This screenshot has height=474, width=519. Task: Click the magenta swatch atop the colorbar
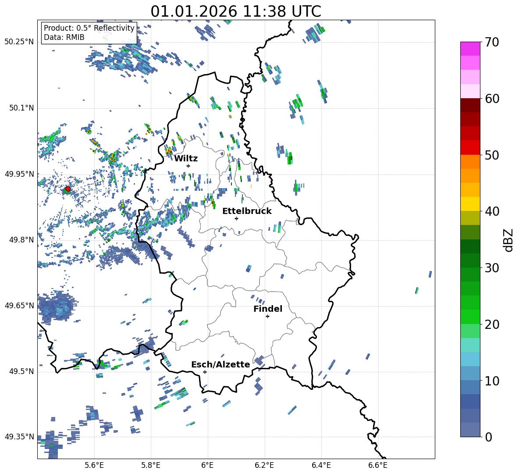tap(470, 49)
